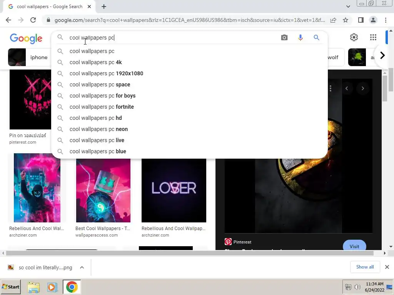Start voice search with microphone icon
The image size is (394, 295).
(x=300, y=38)
